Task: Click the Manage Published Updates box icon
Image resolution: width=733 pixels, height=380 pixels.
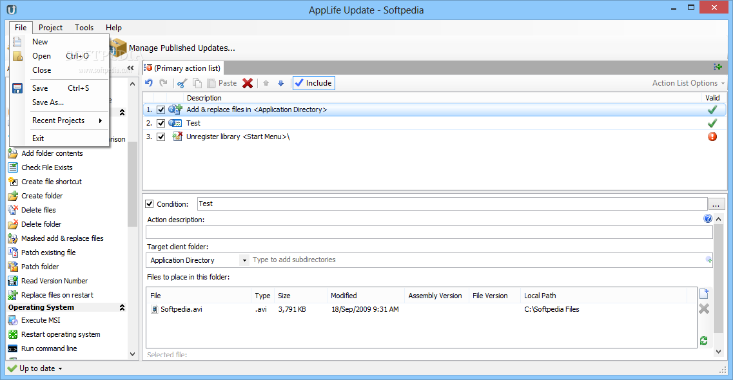Action: (118, 48)
